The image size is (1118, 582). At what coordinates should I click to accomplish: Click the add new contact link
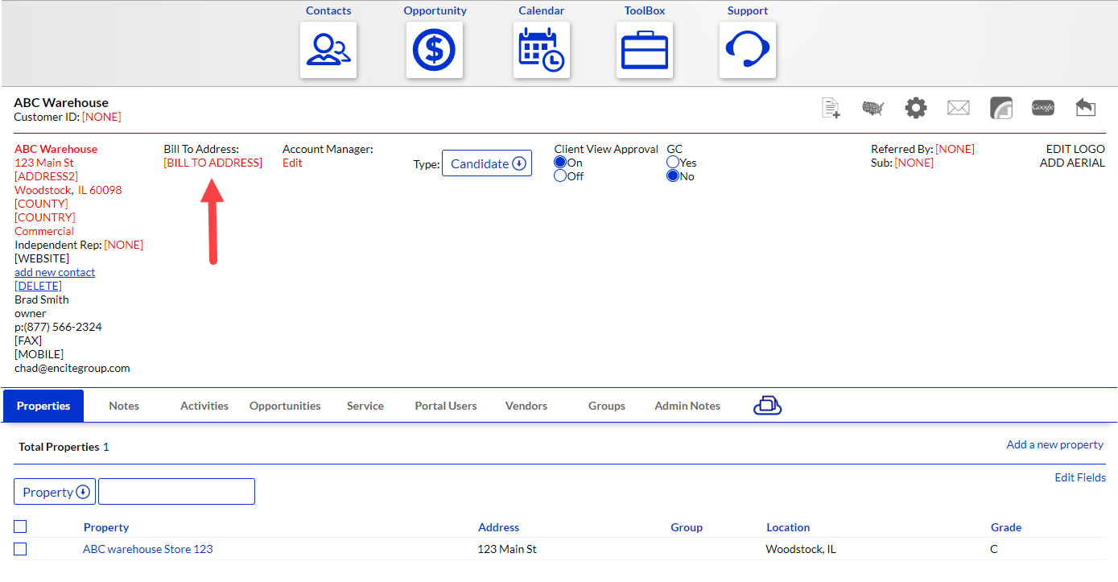pyautogui.click(x=55, y=272)
